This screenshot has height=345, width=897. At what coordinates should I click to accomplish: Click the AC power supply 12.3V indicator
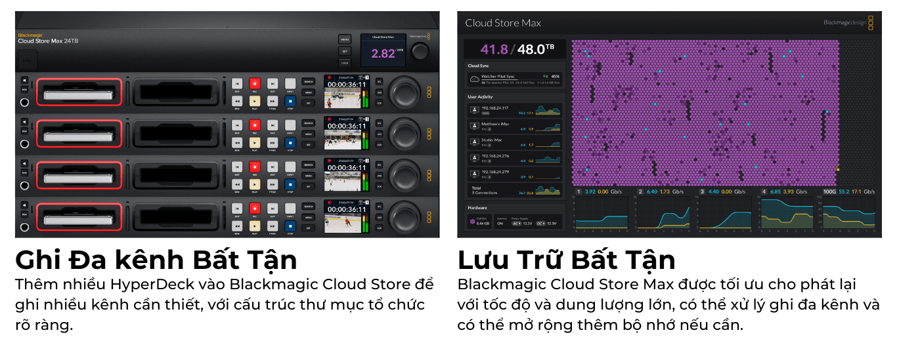point(522,224)
